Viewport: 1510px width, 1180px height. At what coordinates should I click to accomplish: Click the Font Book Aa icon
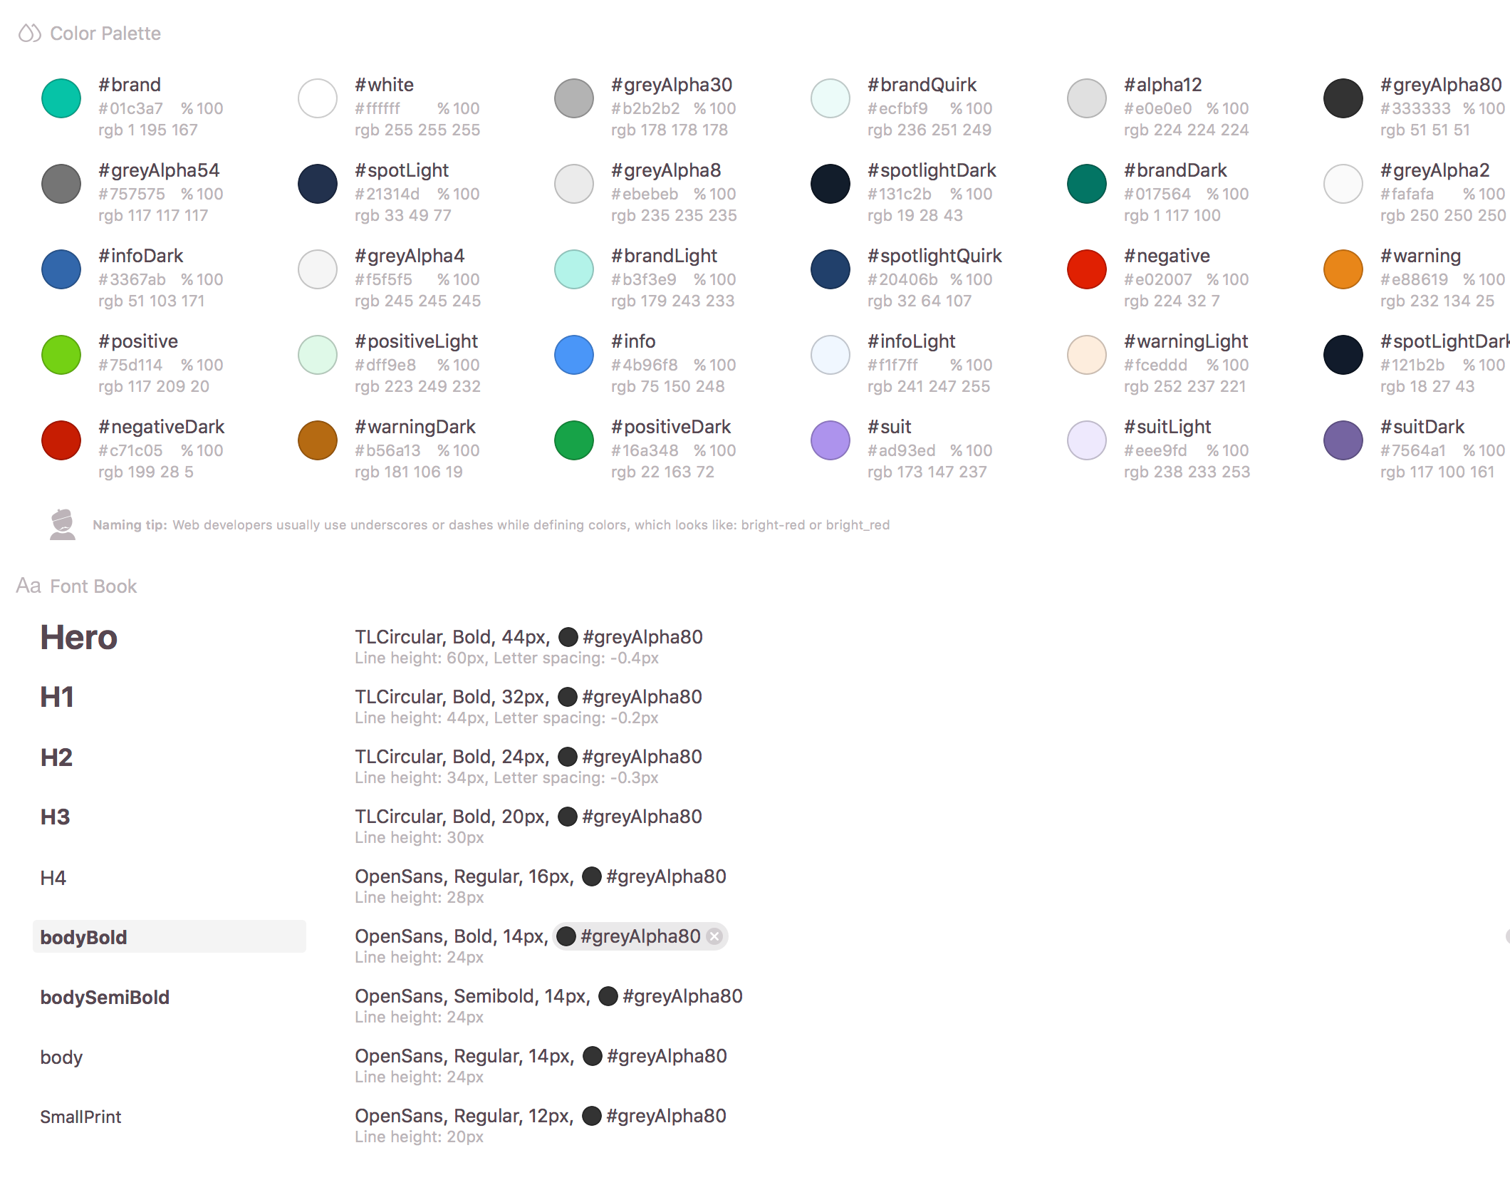[28, 586]
